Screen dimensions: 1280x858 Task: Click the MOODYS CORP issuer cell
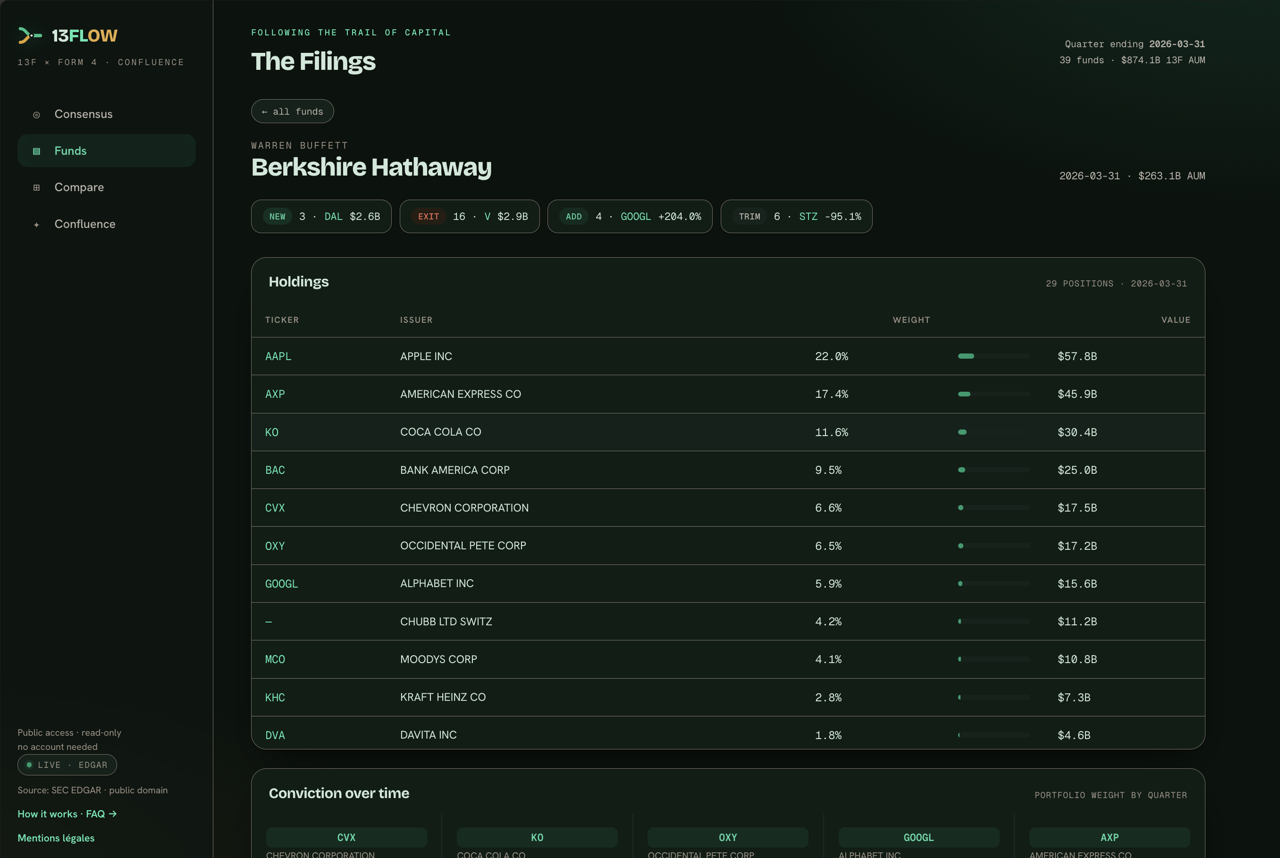point(438,660)
